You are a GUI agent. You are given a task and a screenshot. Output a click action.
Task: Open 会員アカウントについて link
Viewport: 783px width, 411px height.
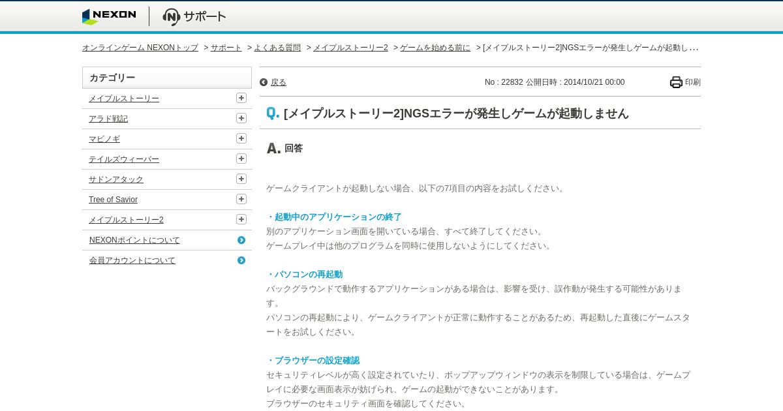[x=132, y=260]
